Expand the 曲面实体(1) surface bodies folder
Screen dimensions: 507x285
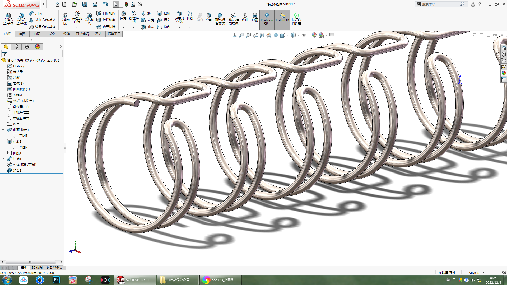[3, 89]
